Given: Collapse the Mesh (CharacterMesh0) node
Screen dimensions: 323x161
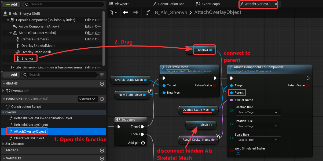Looking at the screenshot, I should click(x=11, y=33).
